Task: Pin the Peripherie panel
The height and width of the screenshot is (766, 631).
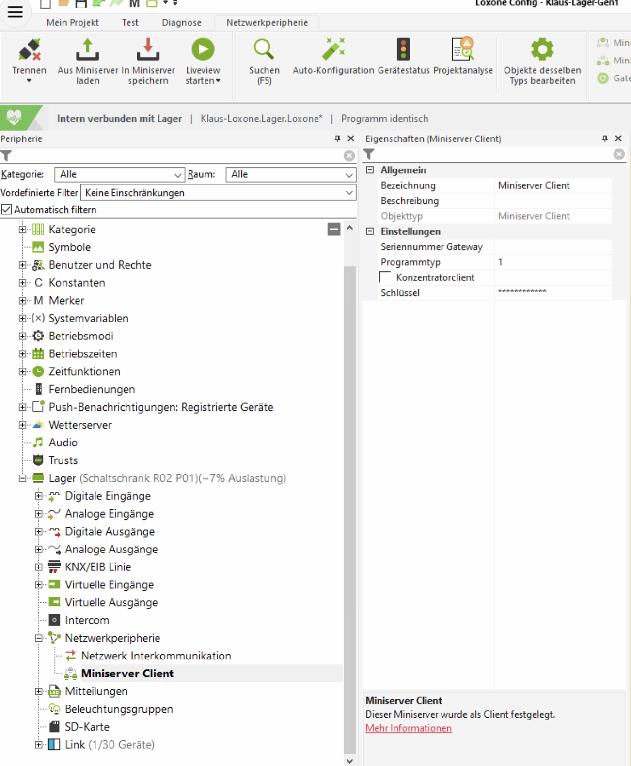Action: point(337,138)
